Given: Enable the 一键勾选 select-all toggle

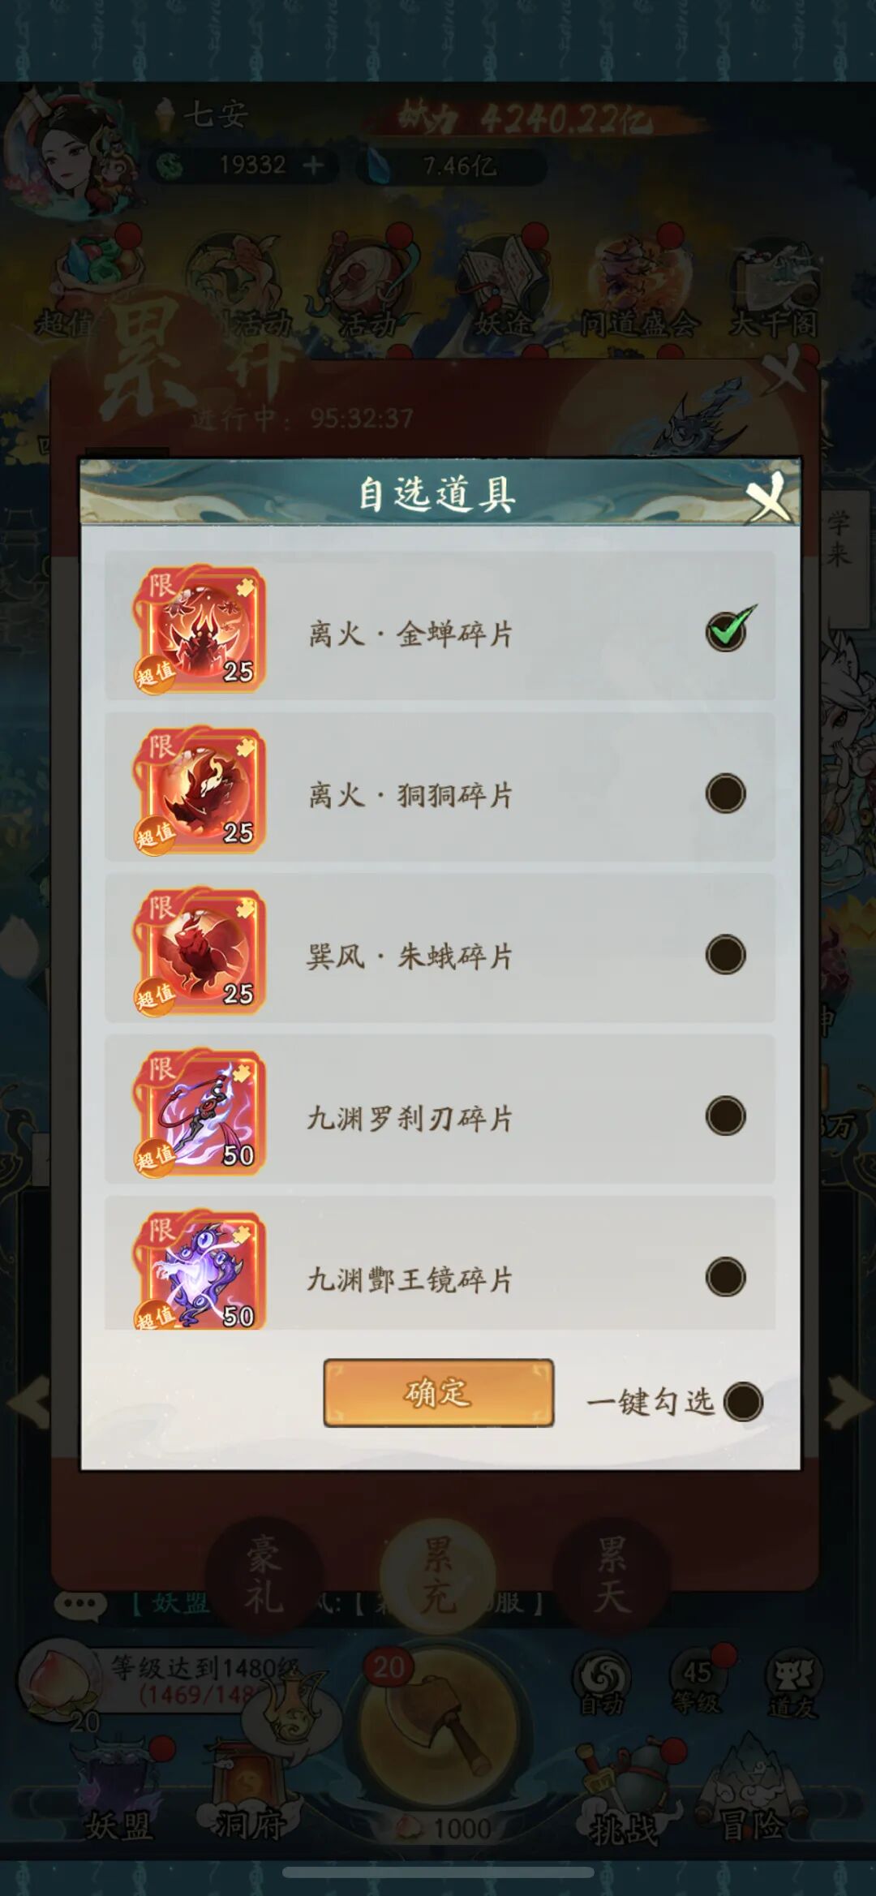Looking at the screenshot, I should click(x=743, y=1401).
